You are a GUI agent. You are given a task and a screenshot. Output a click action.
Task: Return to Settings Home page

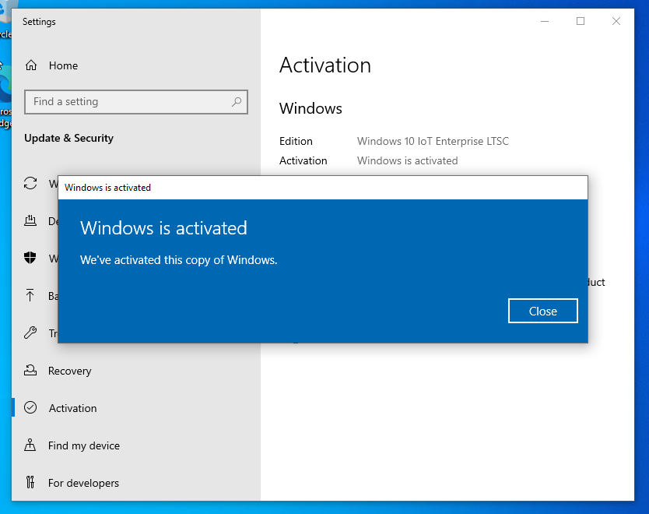coord(63,65)
